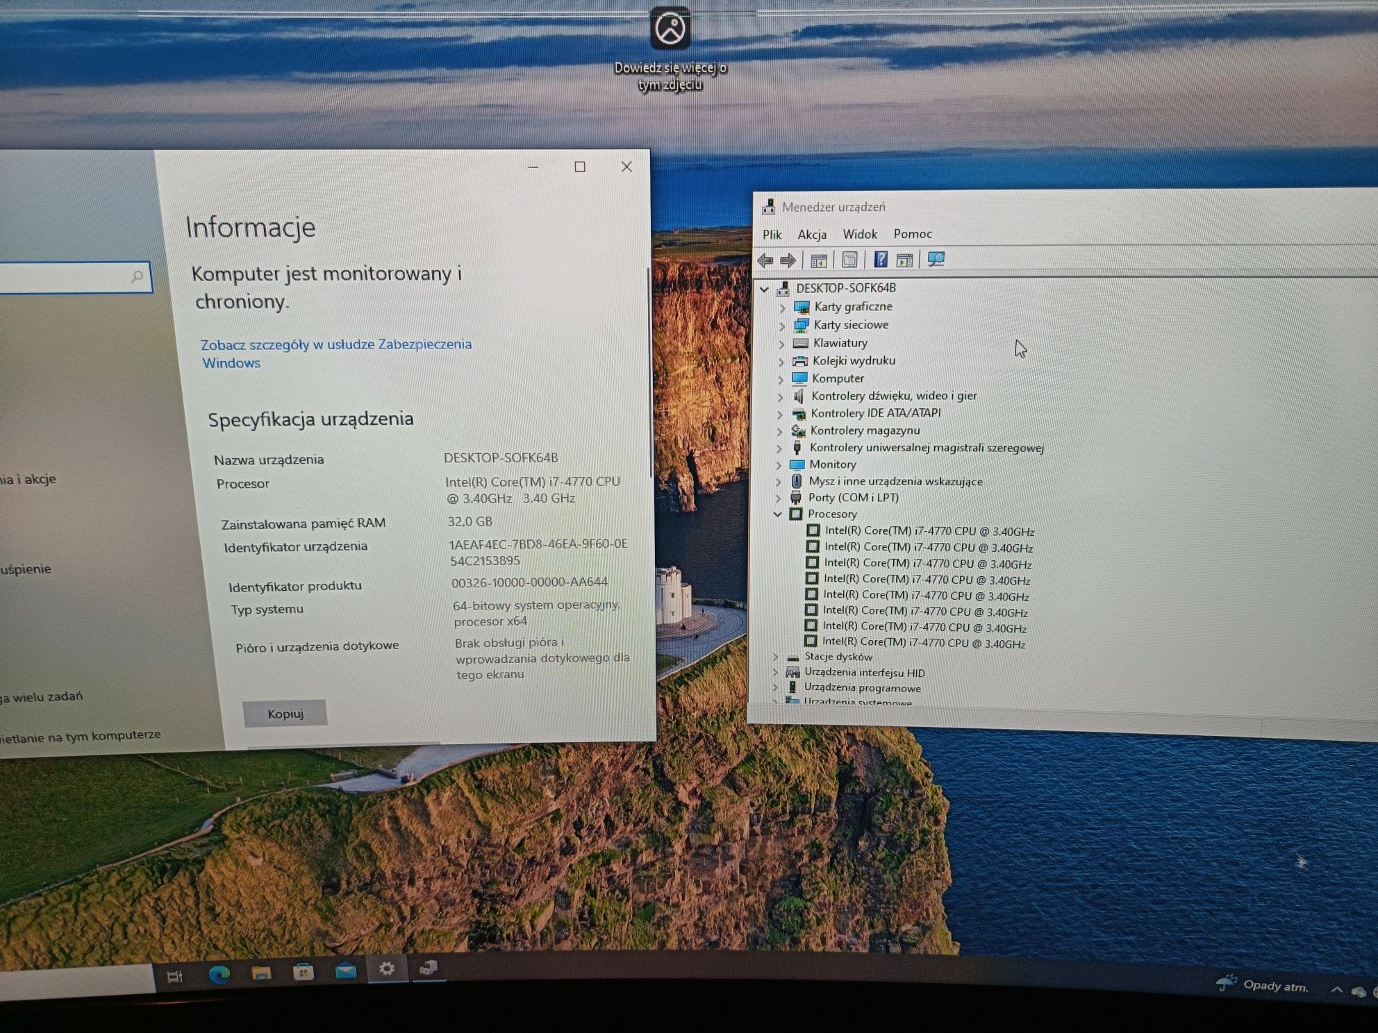Click the Properties icon in Device Manager toolbar

(849, 260)
